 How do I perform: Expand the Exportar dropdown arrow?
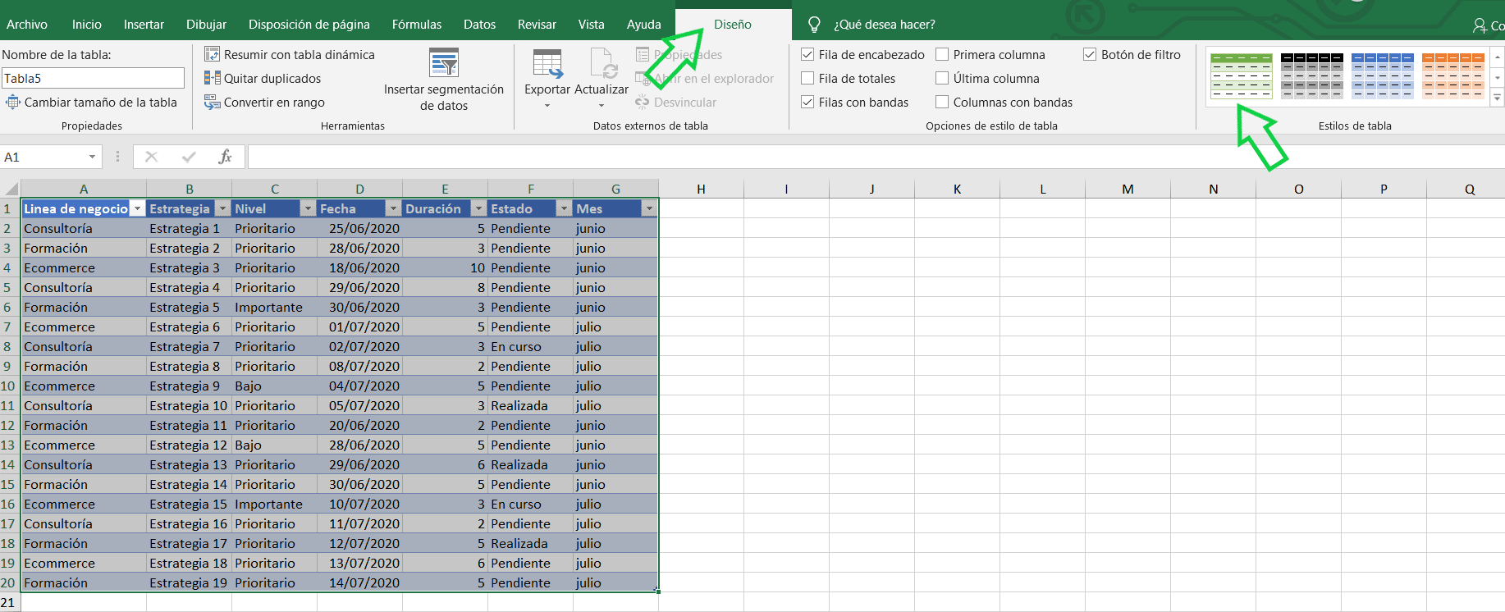click(547, 105)
